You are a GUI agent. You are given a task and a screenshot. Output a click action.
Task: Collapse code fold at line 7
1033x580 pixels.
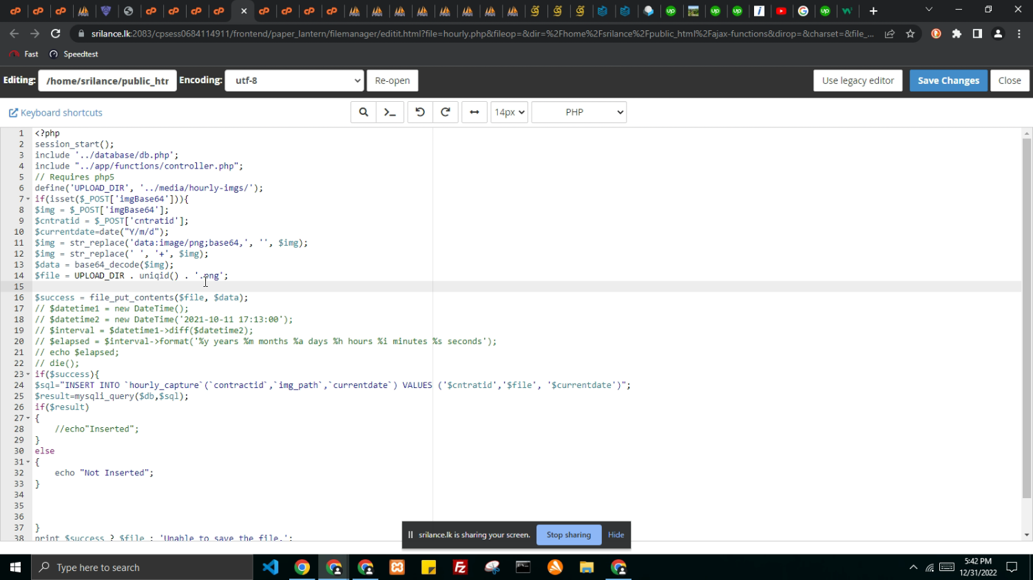pyautogui.click(x=28, y=199)
